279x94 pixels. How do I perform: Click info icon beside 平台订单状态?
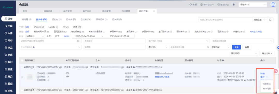pos(34,47)
